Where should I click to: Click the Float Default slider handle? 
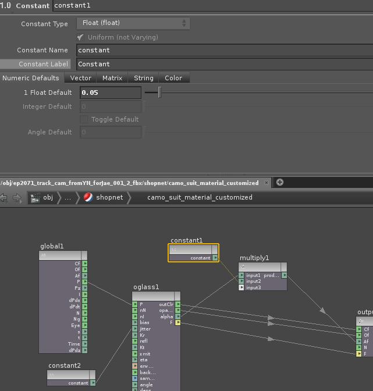click(x=159, y=93)
